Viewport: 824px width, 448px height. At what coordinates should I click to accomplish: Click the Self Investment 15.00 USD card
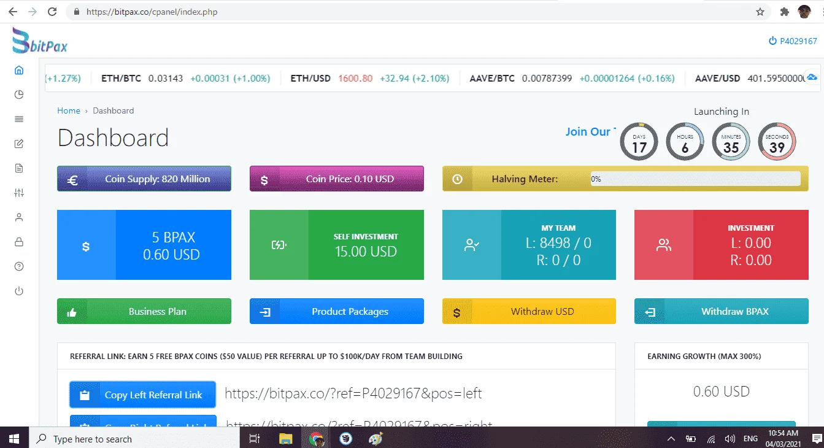337,245
